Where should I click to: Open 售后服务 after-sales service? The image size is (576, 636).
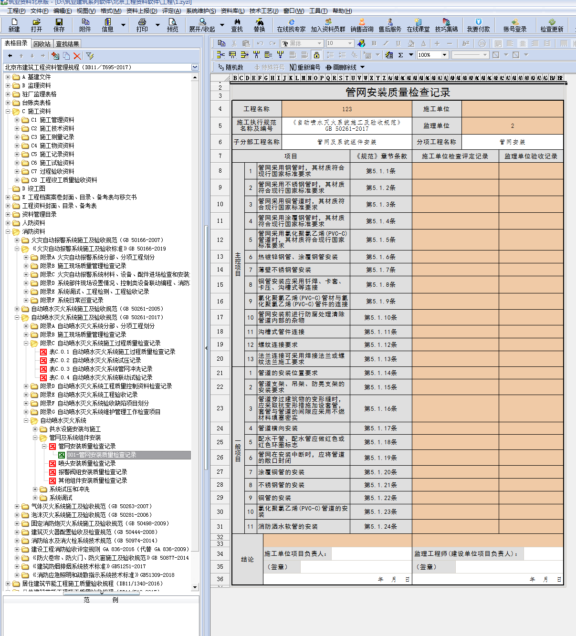click(x=390, y=25)
